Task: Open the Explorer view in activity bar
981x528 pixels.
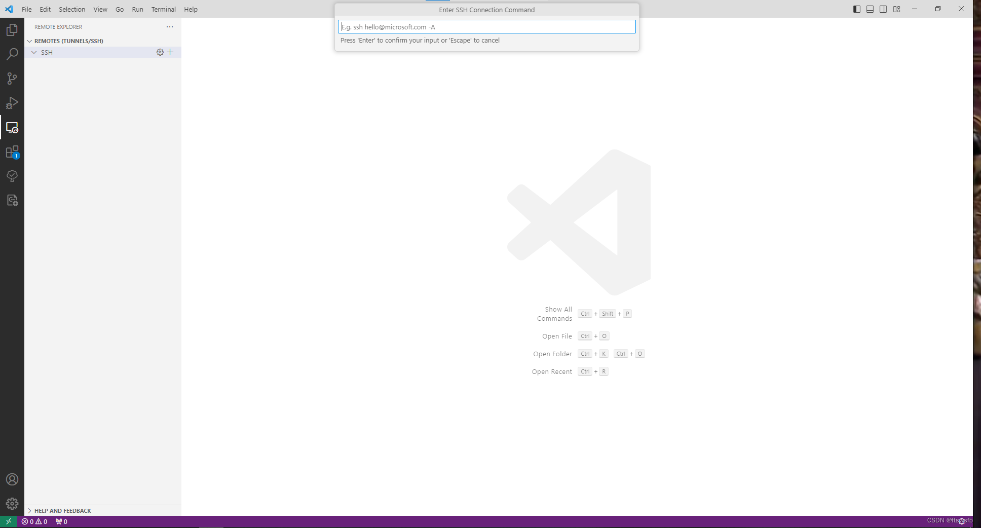Action: point(12,30)
